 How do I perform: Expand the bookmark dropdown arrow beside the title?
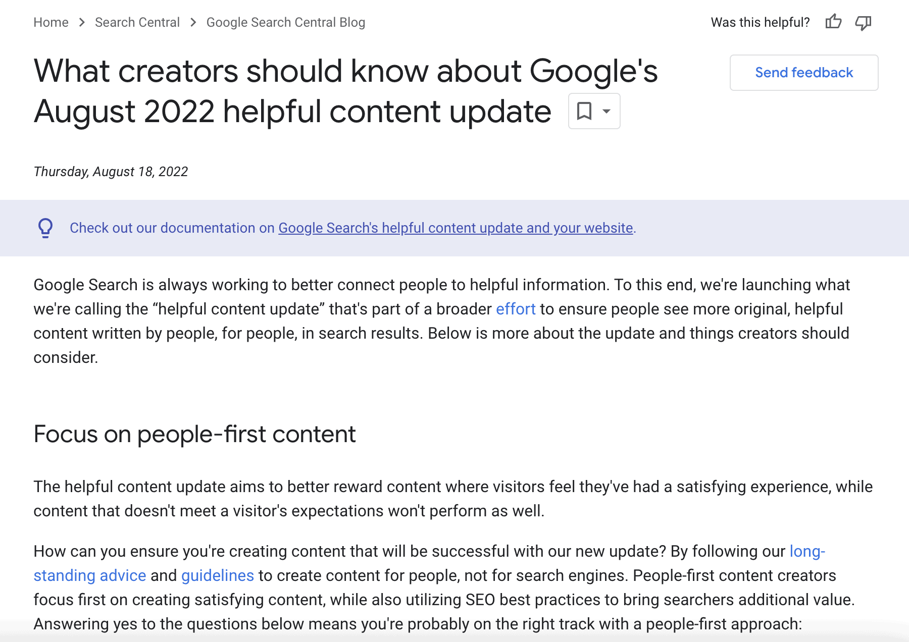pos(607,111)
